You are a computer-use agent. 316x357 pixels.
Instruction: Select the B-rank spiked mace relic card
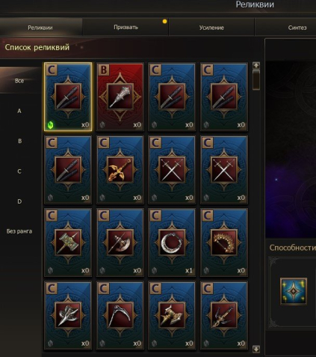point(120,97)
